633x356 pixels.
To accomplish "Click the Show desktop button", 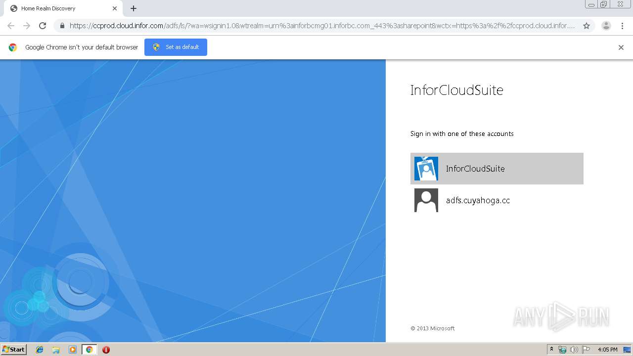I will click(x=627, y=350).
